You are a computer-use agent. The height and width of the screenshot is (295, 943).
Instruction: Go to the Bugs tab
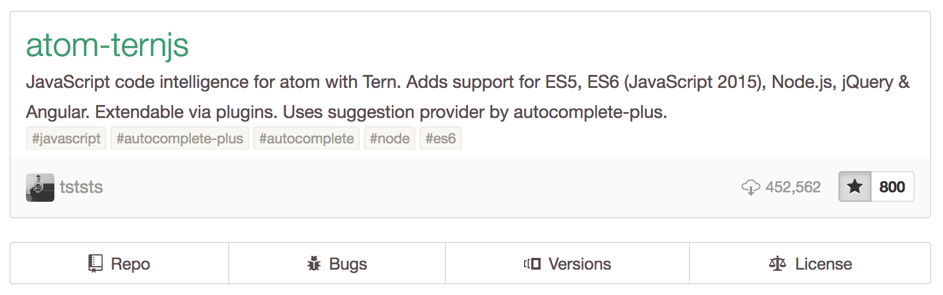click(348, 264)
